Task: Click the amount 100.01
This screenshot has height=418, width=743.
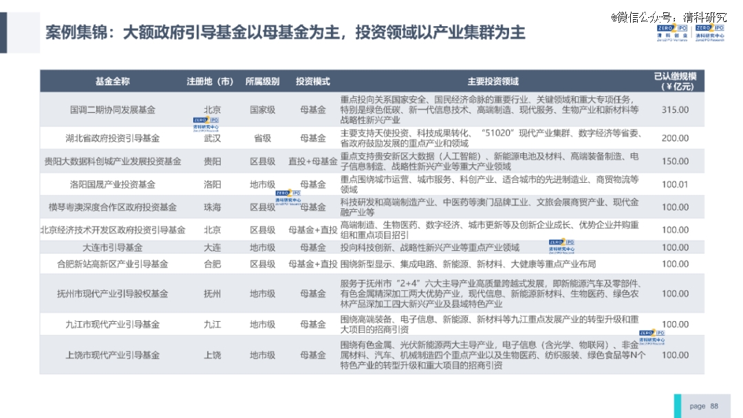Action: point(676,185)
